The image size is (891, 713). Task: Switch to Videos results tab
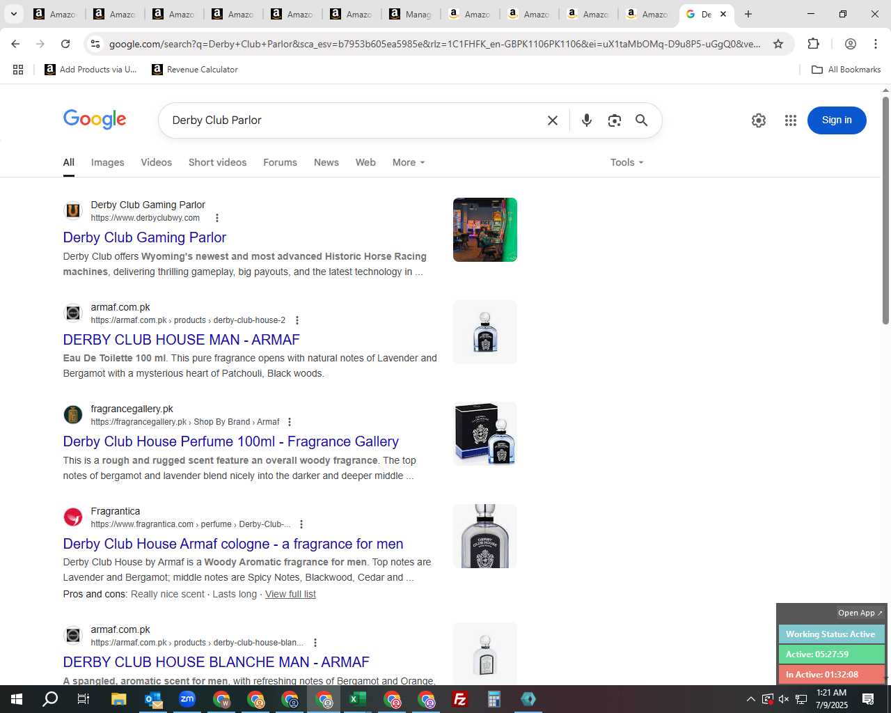tap(157, 162)
